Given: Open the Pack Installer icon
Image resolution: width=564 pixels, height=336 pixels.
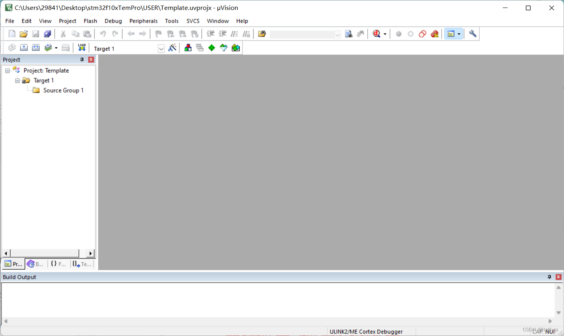Looking at the screenshot, I should (236, 48).
